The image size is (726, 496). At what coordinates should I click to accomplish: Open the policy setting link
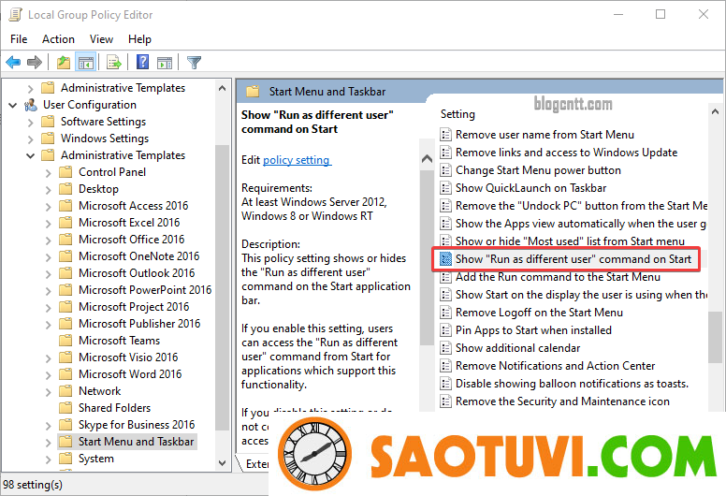point(297,160)
